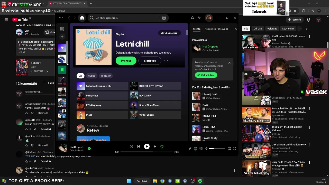329x185 pixels.
Task: Skip to next track
Action: (x=155, y=146)
